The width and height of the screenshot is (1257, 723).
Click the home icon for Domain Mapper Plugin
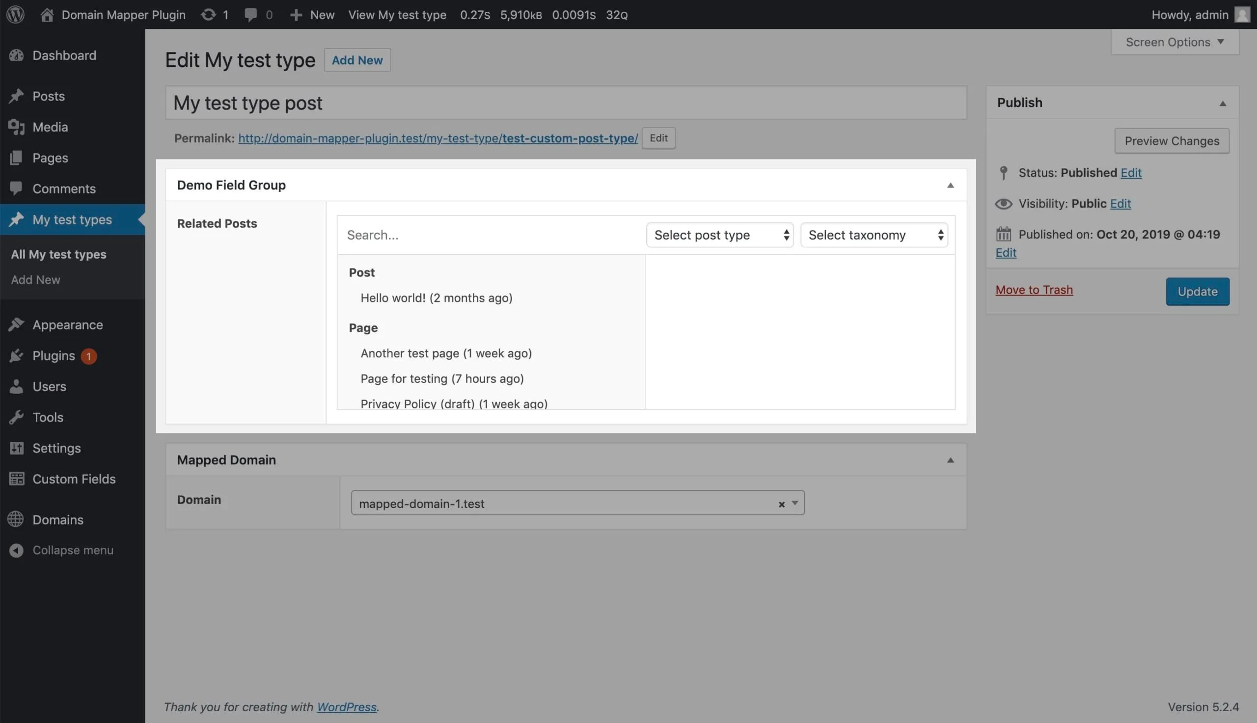coord(47,14)
